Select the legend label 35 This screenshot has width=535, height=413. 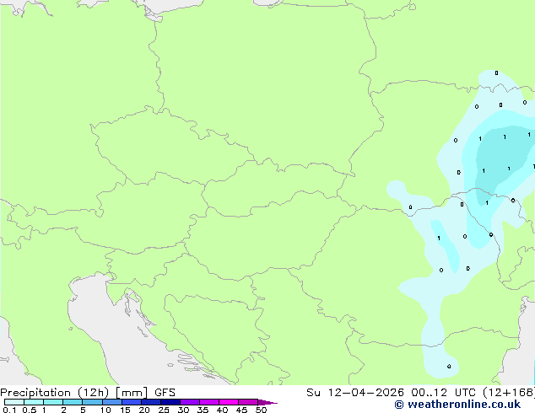203,410
